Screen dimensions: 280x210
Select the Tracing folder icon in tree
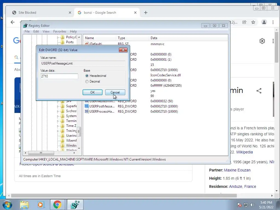click(63, 131)
